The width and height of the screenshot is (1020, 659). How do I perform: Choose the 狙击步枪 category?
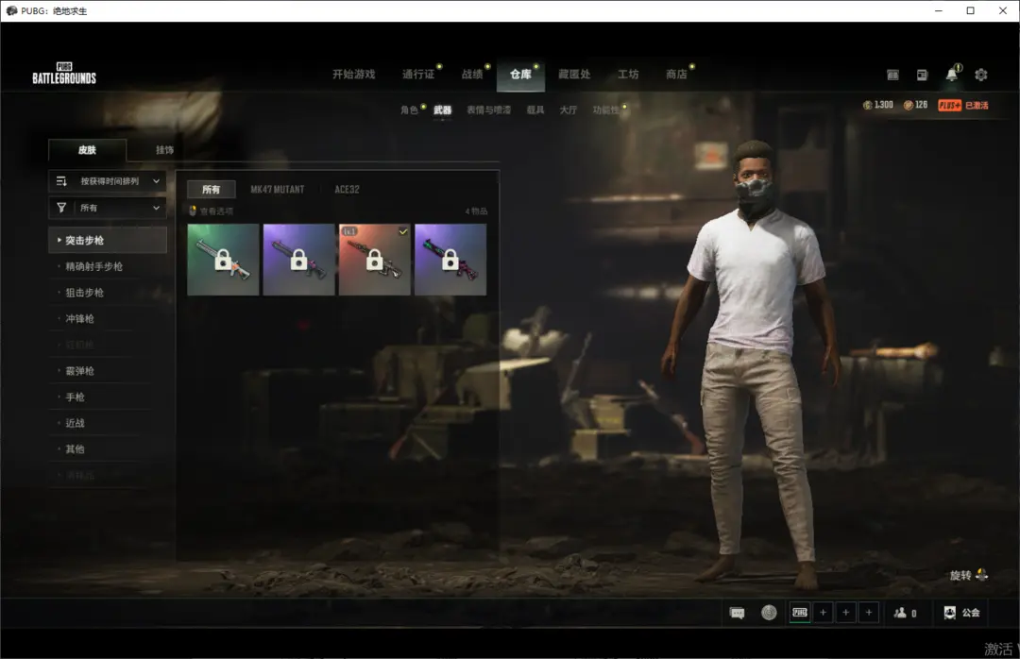[85, 293]
